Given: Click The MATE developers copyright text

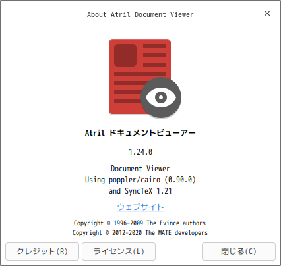Looking at the screenshot, I should pos(177,232).
